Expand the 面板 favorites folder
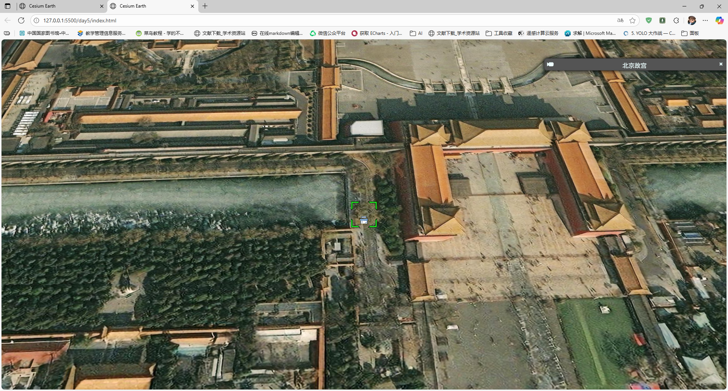 pos(690,33)
